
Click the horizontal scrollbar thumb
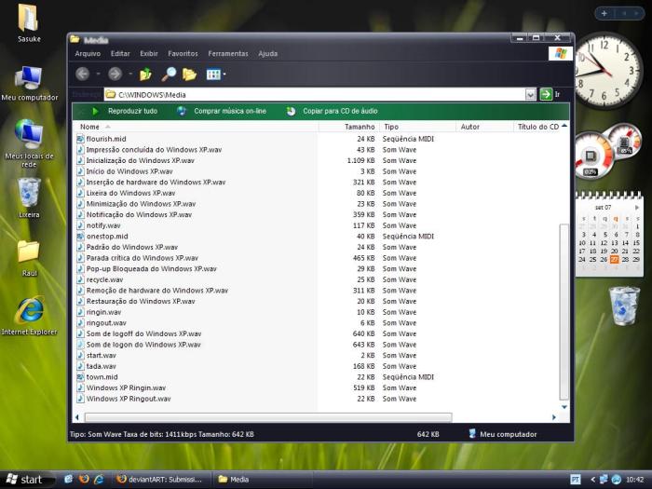coord(268,417)
